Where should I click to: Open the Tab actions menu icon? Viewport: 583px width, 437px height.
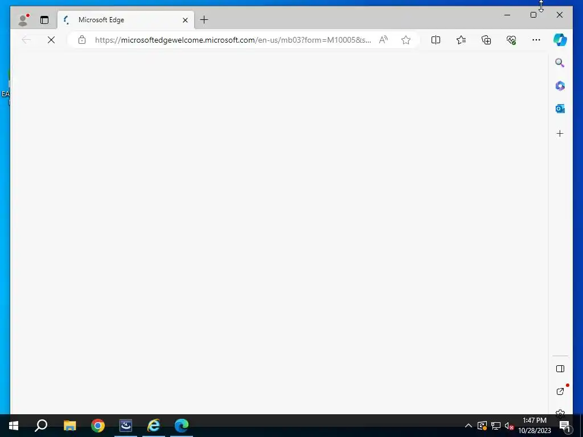pyautogui.click(x=44, y=20)
